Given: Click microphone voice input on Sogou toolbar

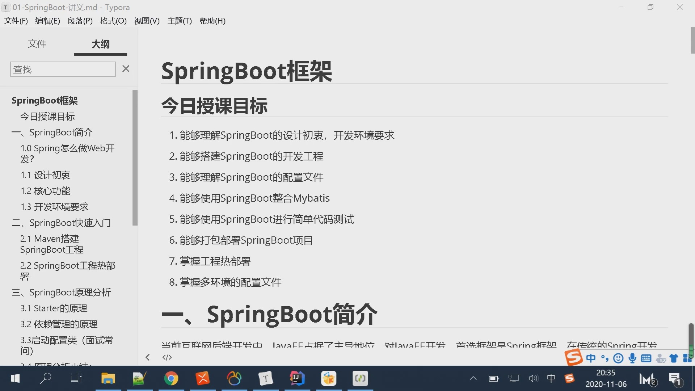Looking at the screenshot, I should tap(632, 358).
